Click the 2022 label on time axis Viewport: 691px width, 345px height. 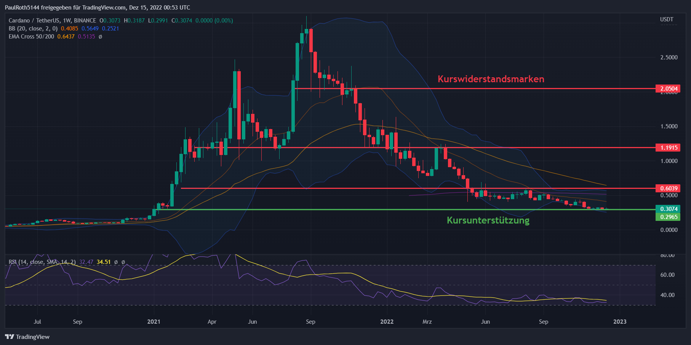pos(387,322)
